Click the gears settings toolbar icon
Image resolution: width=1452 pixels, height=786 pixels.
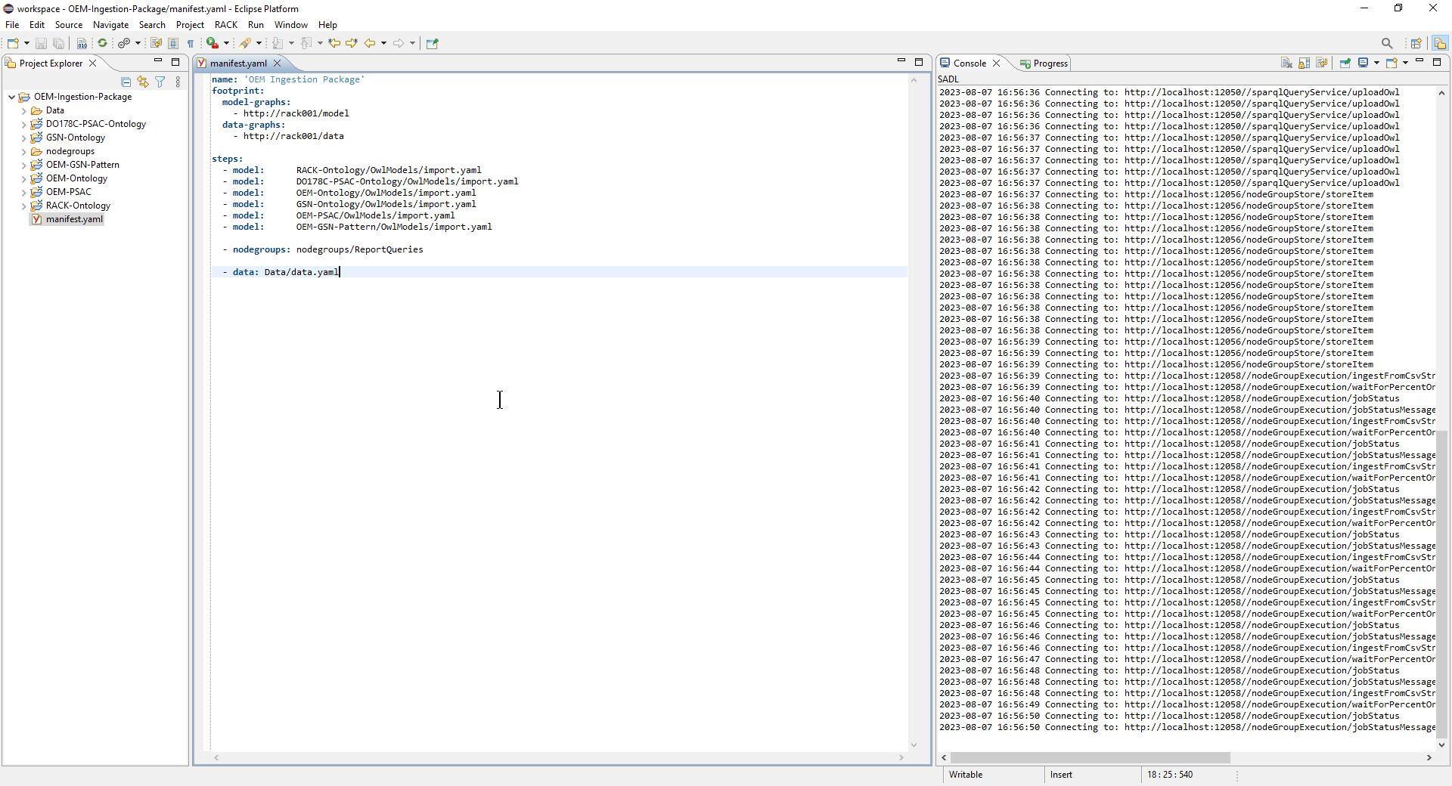pyautogui.click(x=124, y=43)
